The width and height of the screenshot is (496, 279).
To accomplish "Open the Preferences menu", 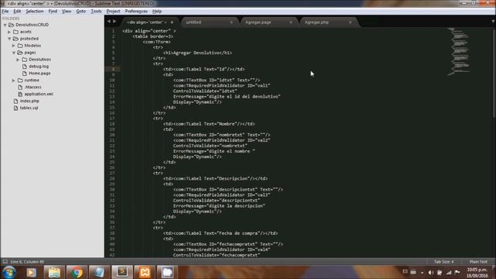I will point(136,11).
